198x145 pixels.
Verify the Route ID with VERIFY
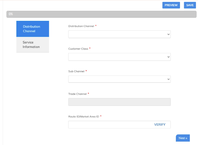[x=160, y=125]
